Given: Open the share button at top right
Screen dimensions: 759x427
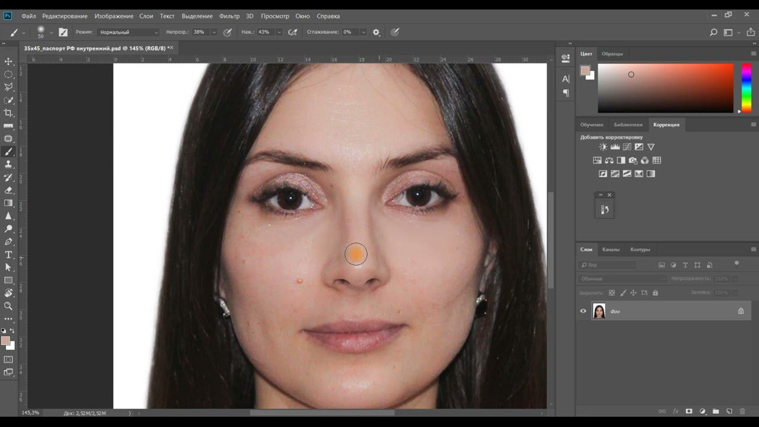Looking at the screenshot, I should click(x=751, y=32).
